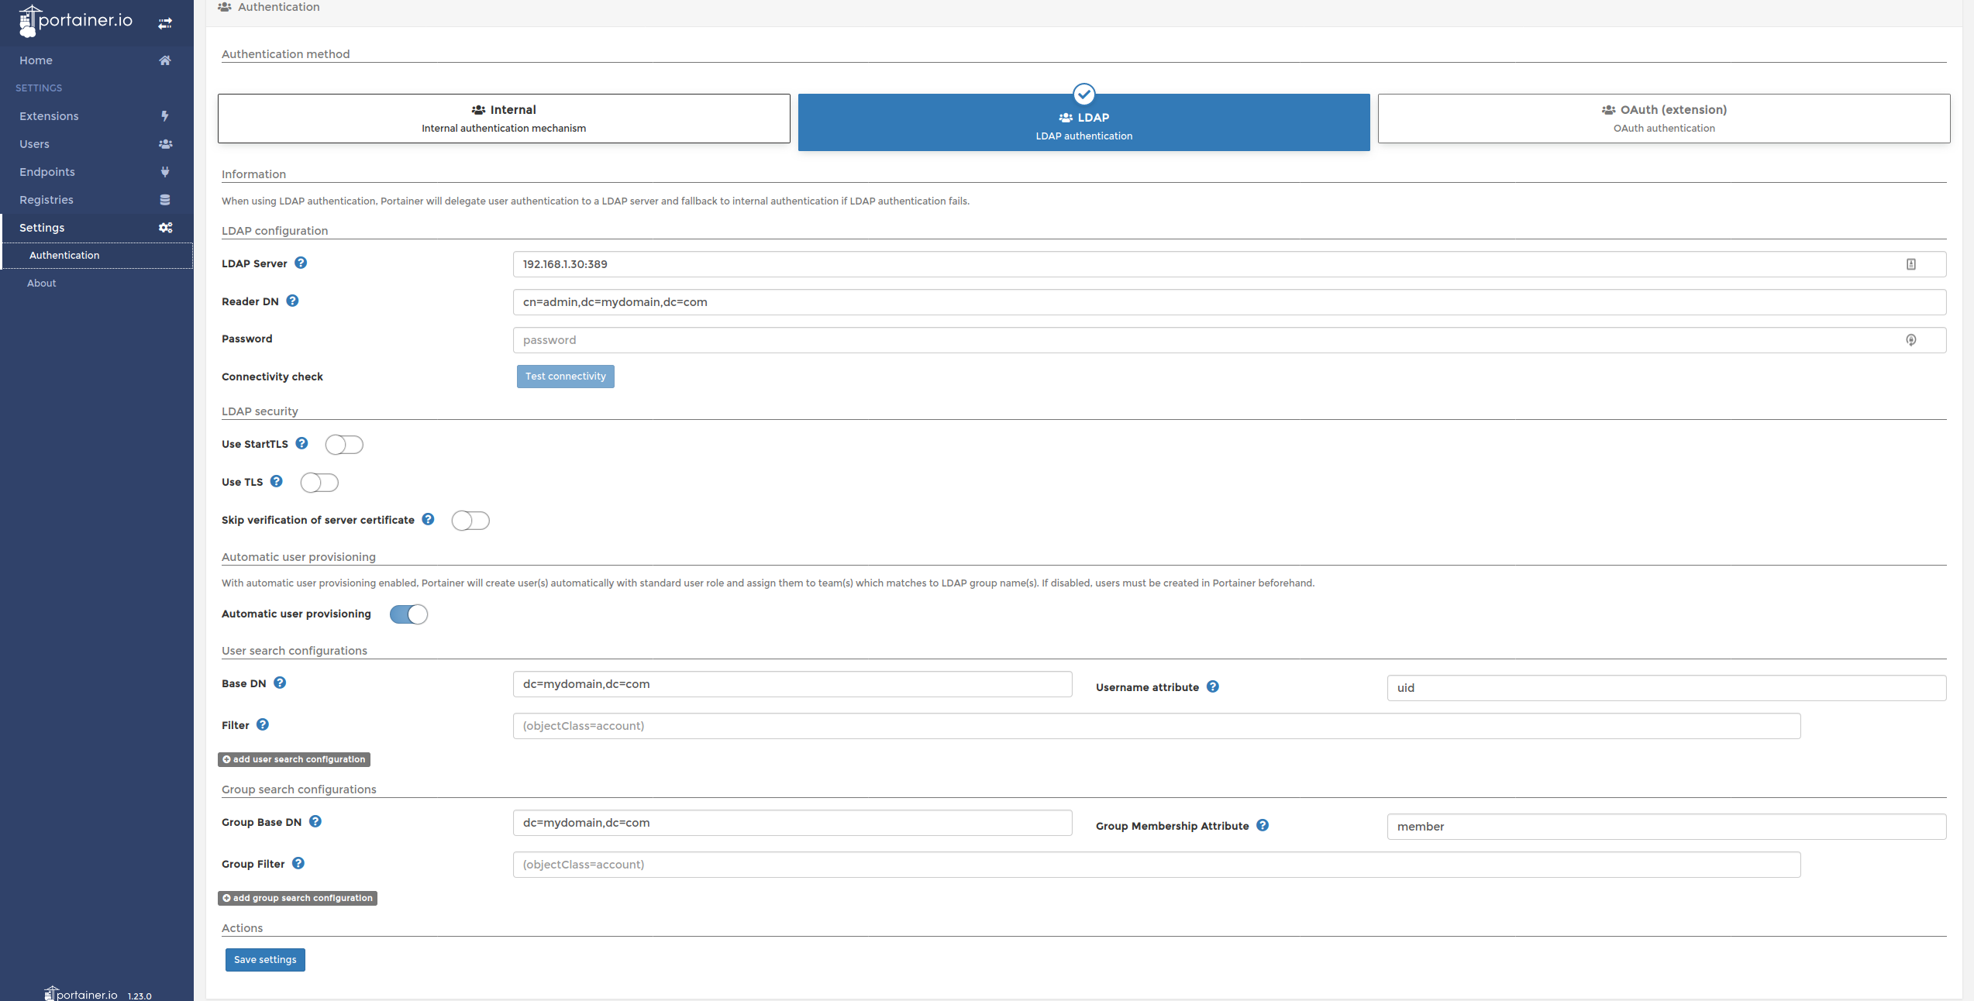Click the Test connectivity button
The width and height of the screenshot is (1974, 1001).
tap(565, 376)
